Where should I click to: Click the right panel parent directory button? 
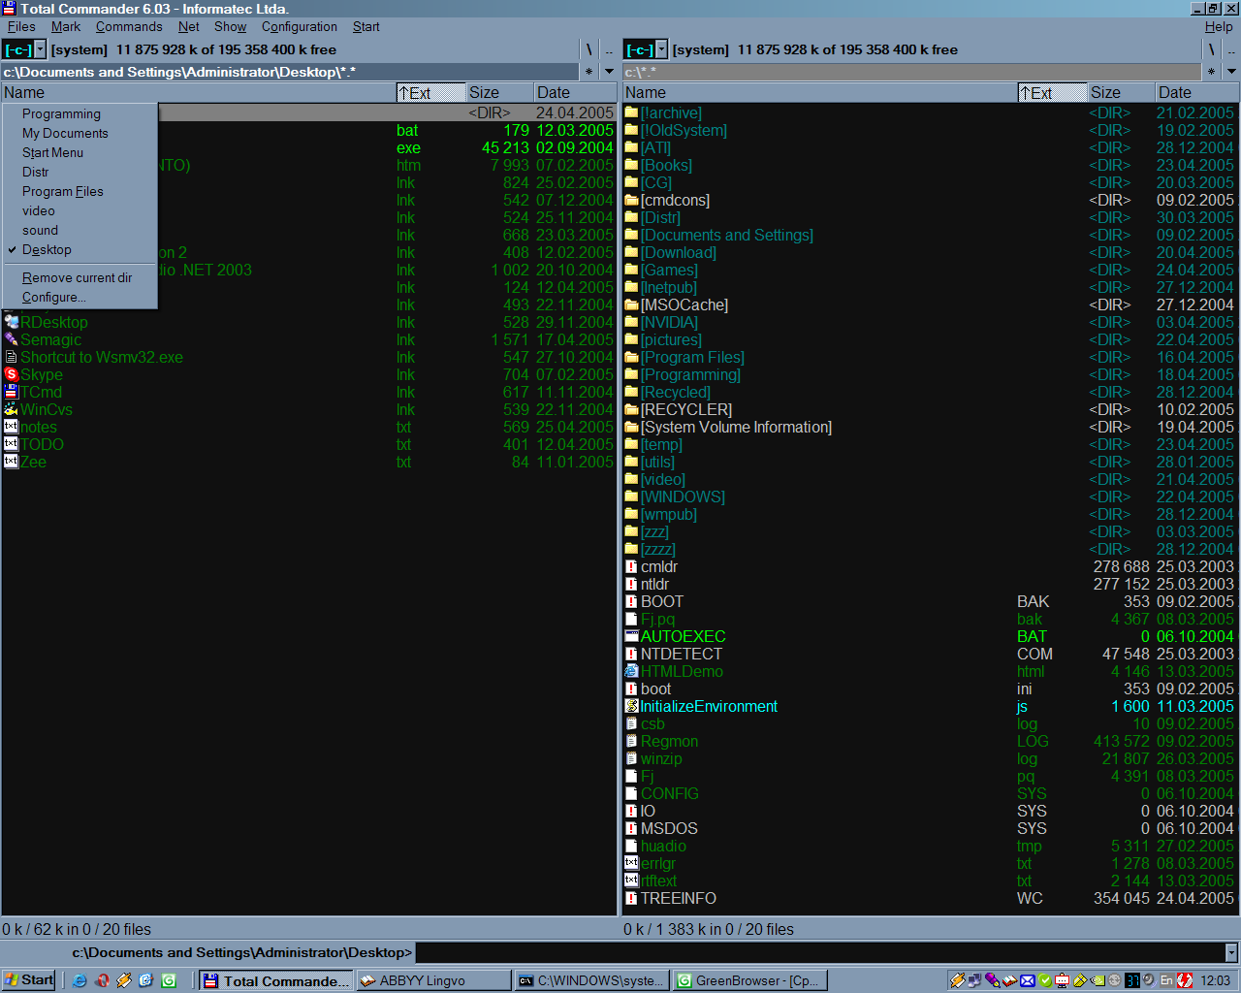coord(1231,49)
